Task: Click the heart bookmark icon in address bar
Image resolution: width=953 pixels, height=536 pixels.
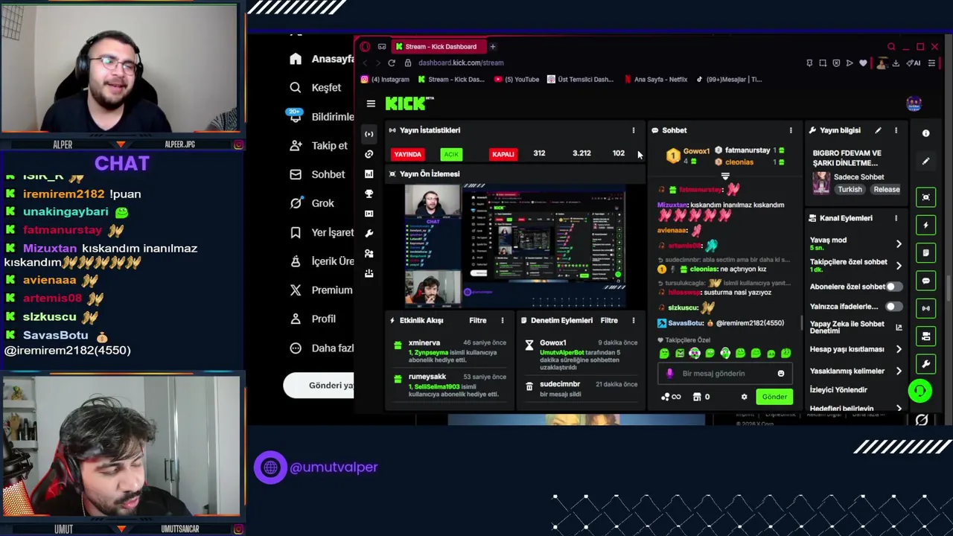Action: (x=863, y=63)
